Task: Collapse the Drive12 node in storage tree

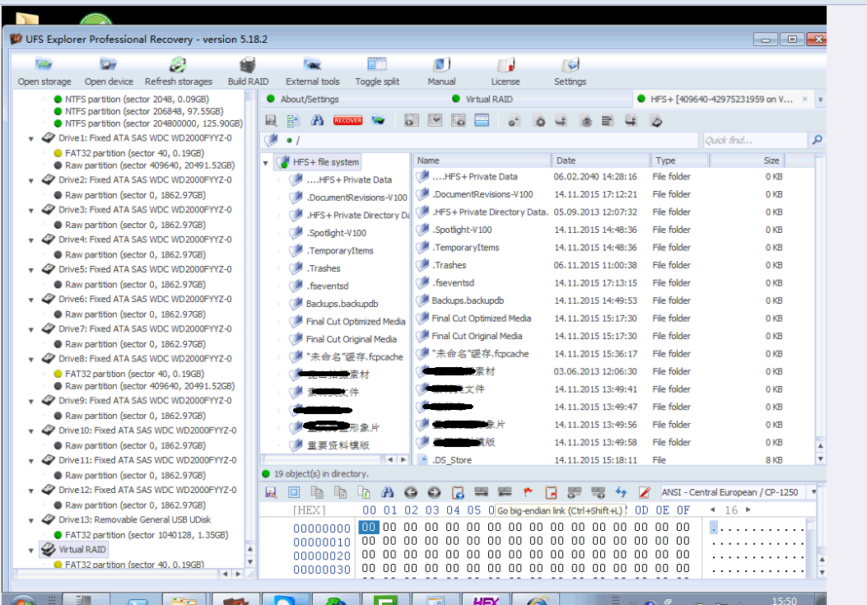Action: point(31,491)
